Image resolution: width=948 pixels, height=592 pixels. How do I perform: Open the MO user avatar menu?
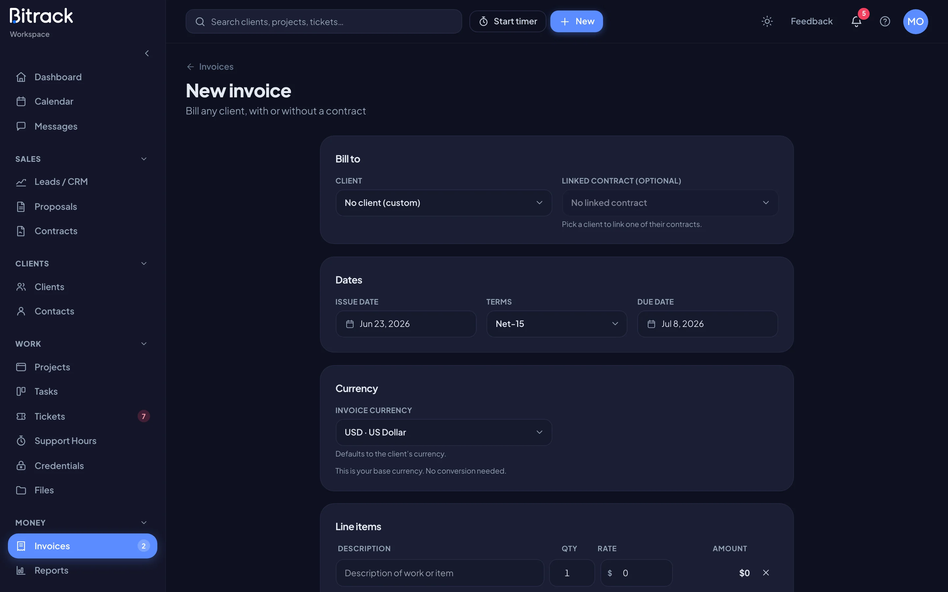(915, 21)
